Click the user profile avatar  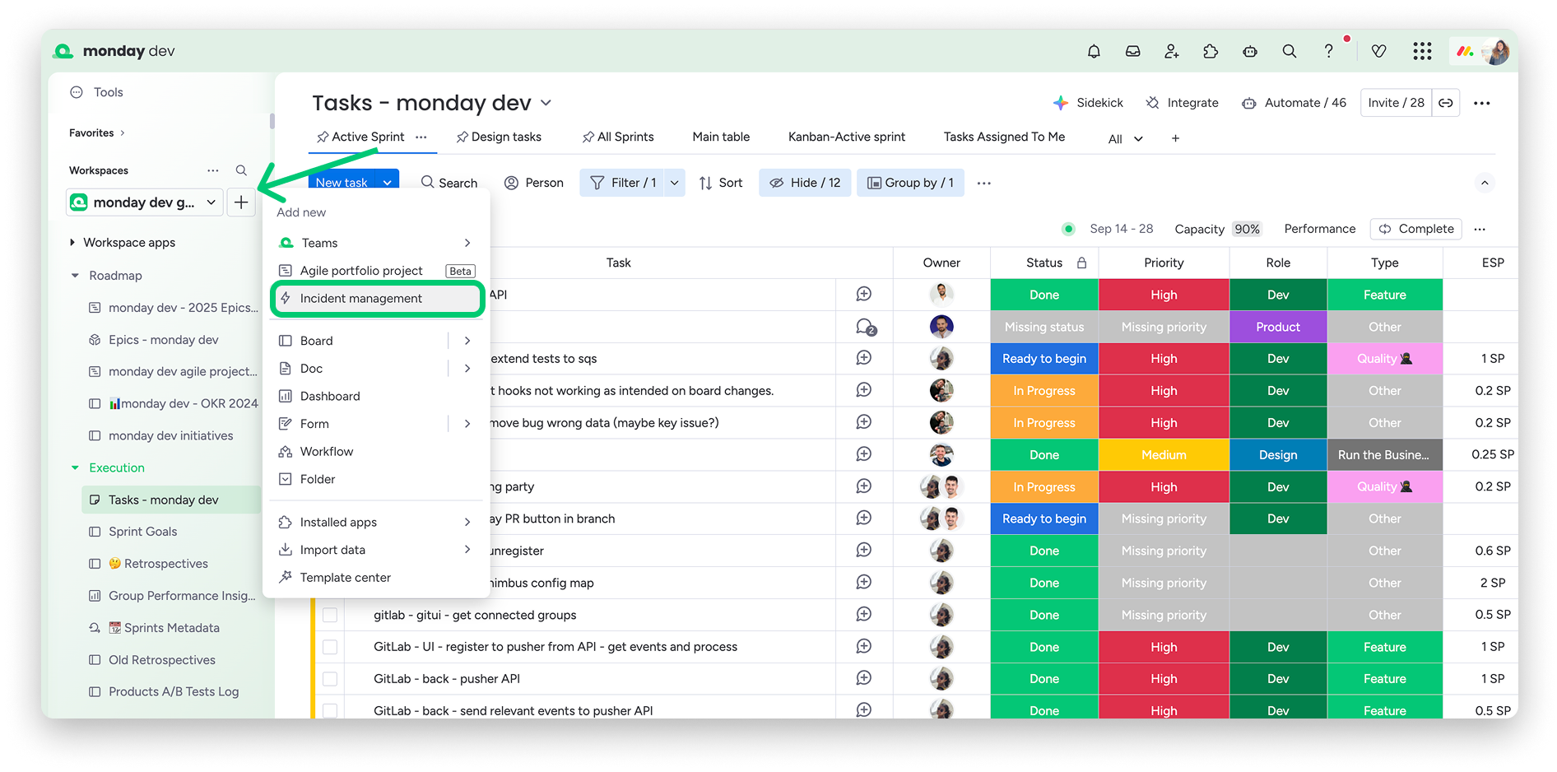point(1495,51)
